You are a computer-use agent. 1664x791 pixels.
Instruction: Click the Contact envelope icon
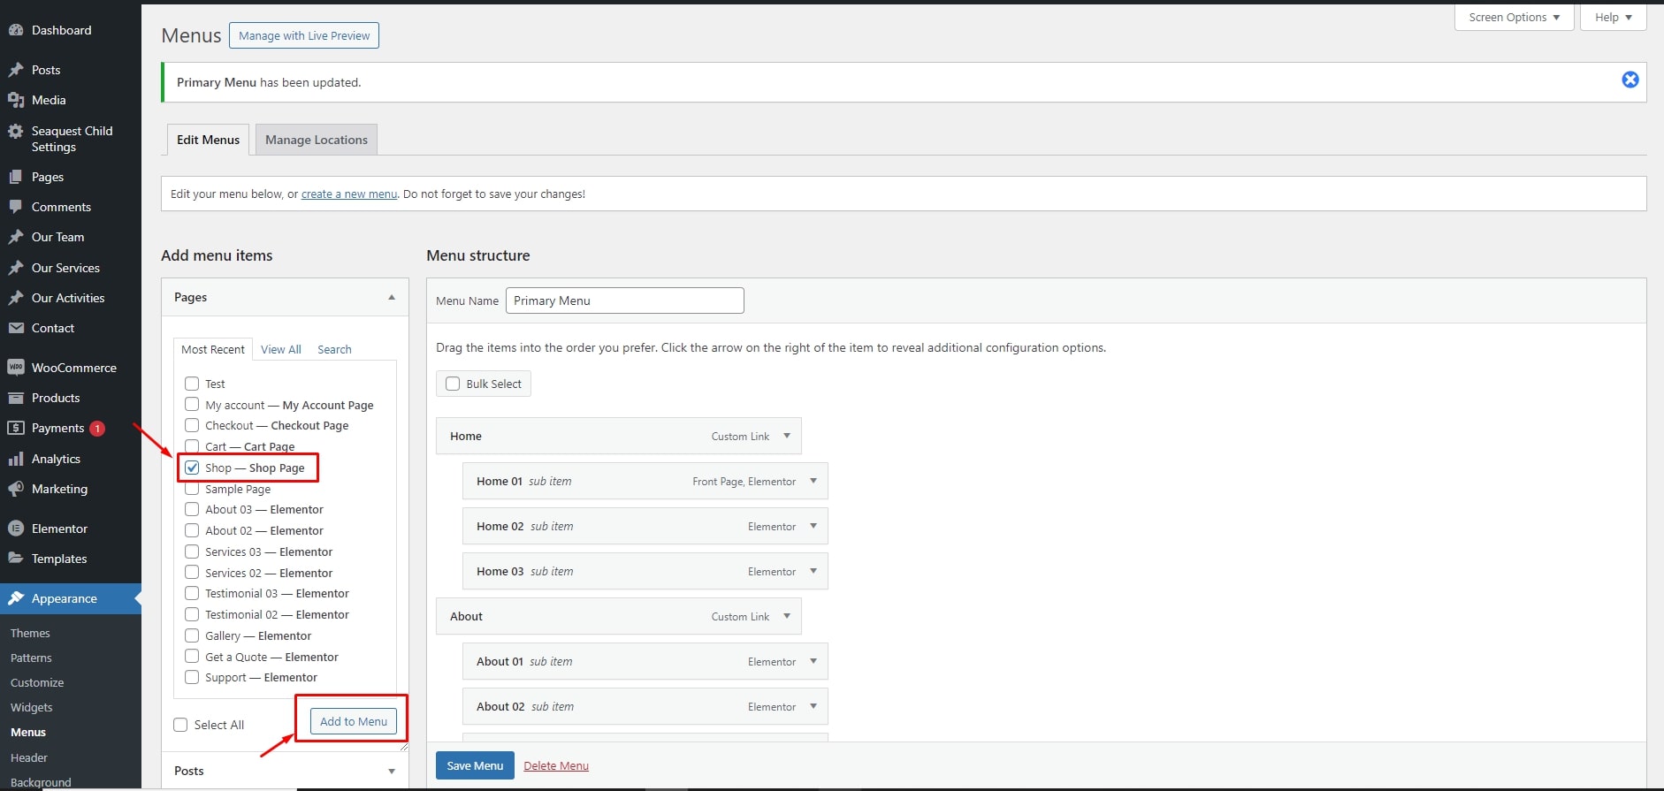(16, 328)
